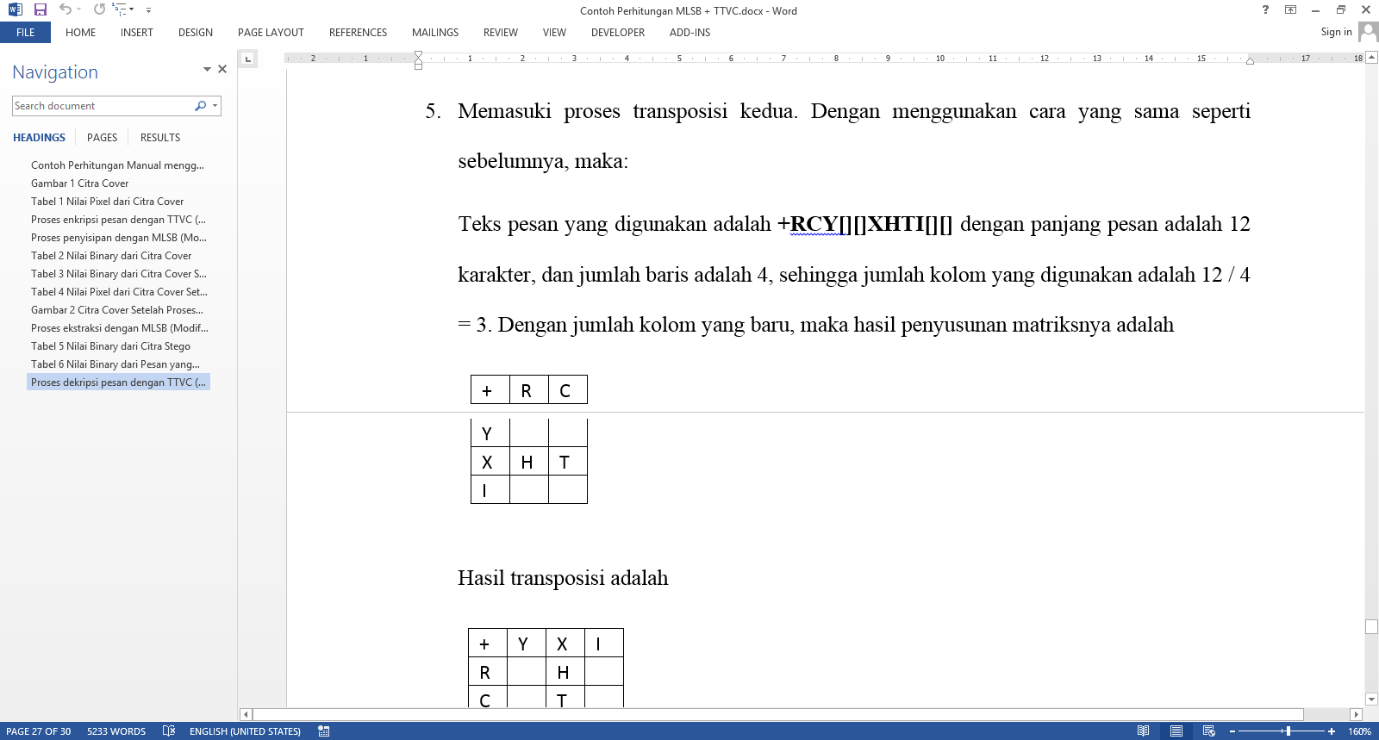The image size is (1379, 740).
Task: Click the search magnifier icon in Navigation pane
Action: coord(201,106)
